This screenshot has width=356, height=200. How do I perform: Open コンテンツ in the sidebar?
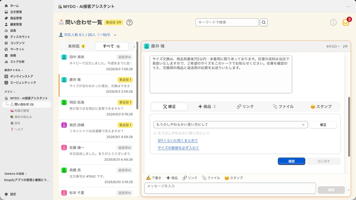[x=17, y=43]
